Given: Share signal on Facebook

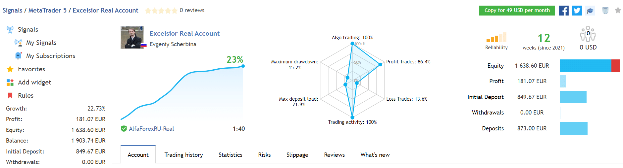Looking at the screenshot, I should [x=563, y=11].
